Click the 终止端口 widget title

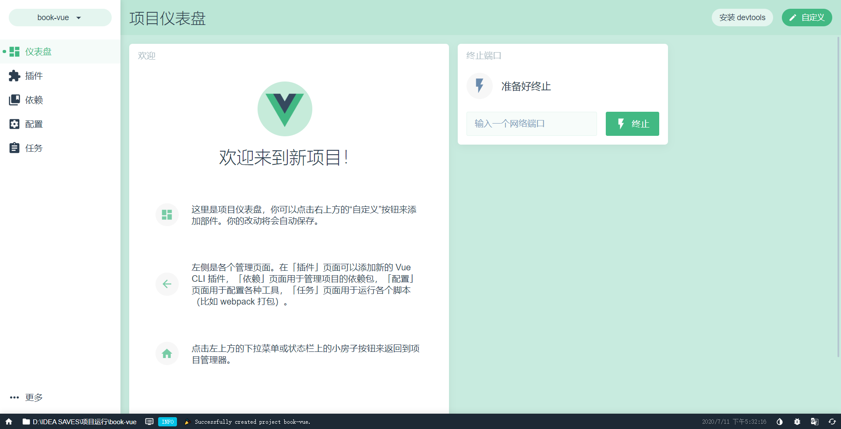(x=484, y=56)
